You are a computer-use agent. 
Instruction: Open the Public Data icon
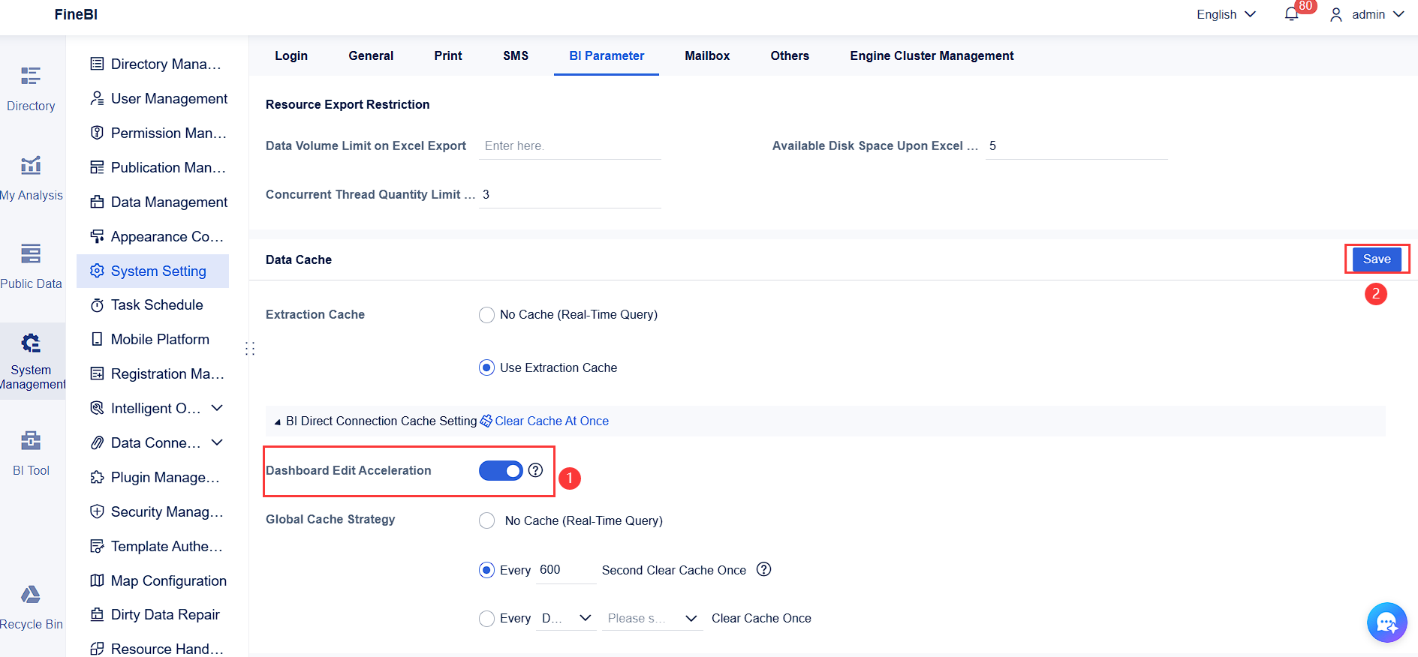(x=31, y=253)
